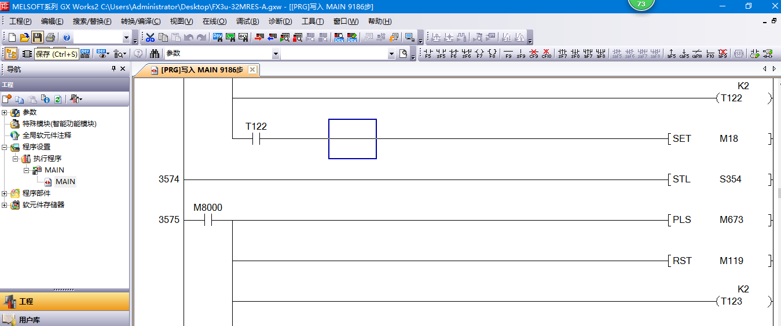
Task: Open the 参数 dropdown in toolbar
Action: (276, 54)
